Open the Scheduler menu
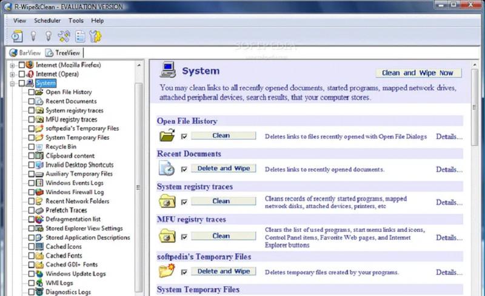The image size is (485, 296). click(x=47, y=21)
